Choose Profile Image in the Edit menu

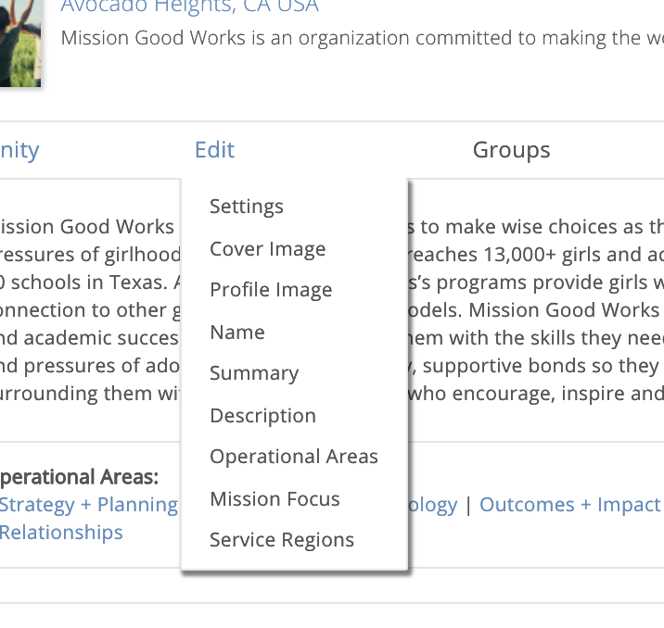(x=271, y=290)
